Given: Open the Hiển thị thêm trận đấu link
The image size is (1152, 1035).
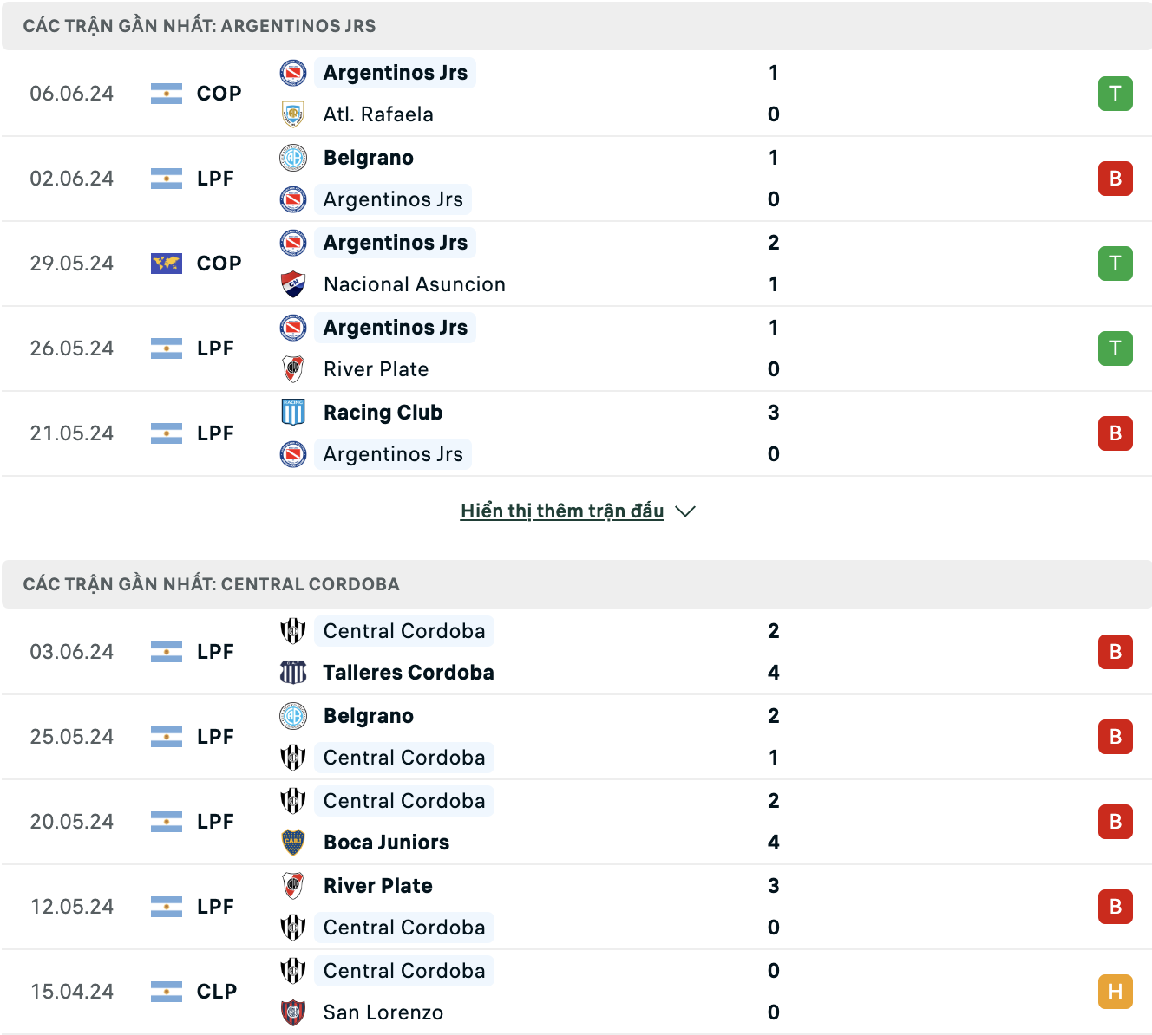Looking at the screenshot, I should point(562,511).
